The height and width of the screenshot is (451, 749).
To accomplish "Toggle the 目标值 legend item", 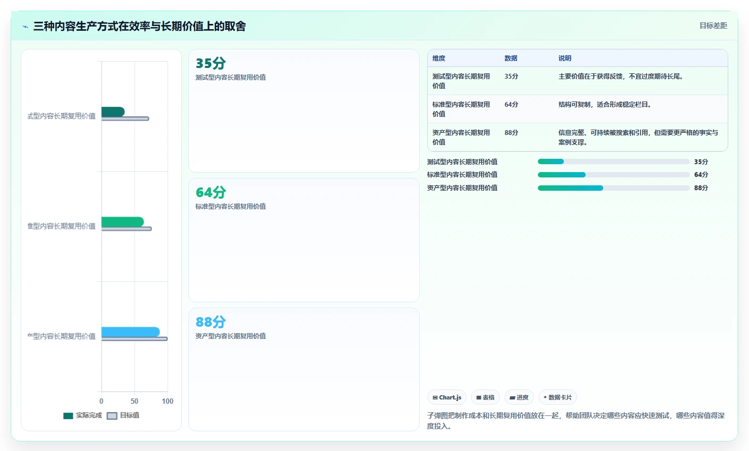I will (123, 415).
